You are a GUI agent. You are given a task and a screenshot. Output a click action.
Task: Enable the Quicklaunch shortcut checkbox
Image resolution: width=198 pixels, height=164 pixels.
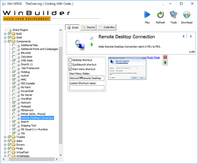tap(70, 64)
